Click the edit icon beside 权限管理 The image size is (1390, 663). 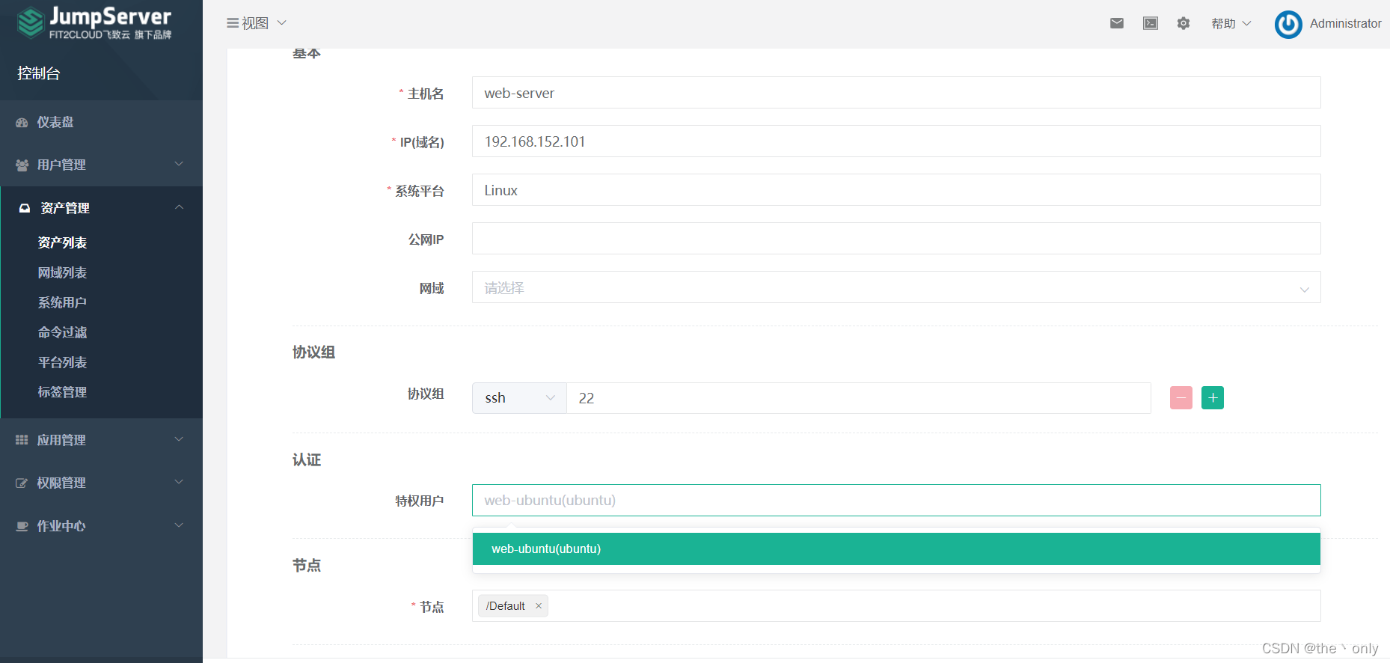tap(22, 483)
